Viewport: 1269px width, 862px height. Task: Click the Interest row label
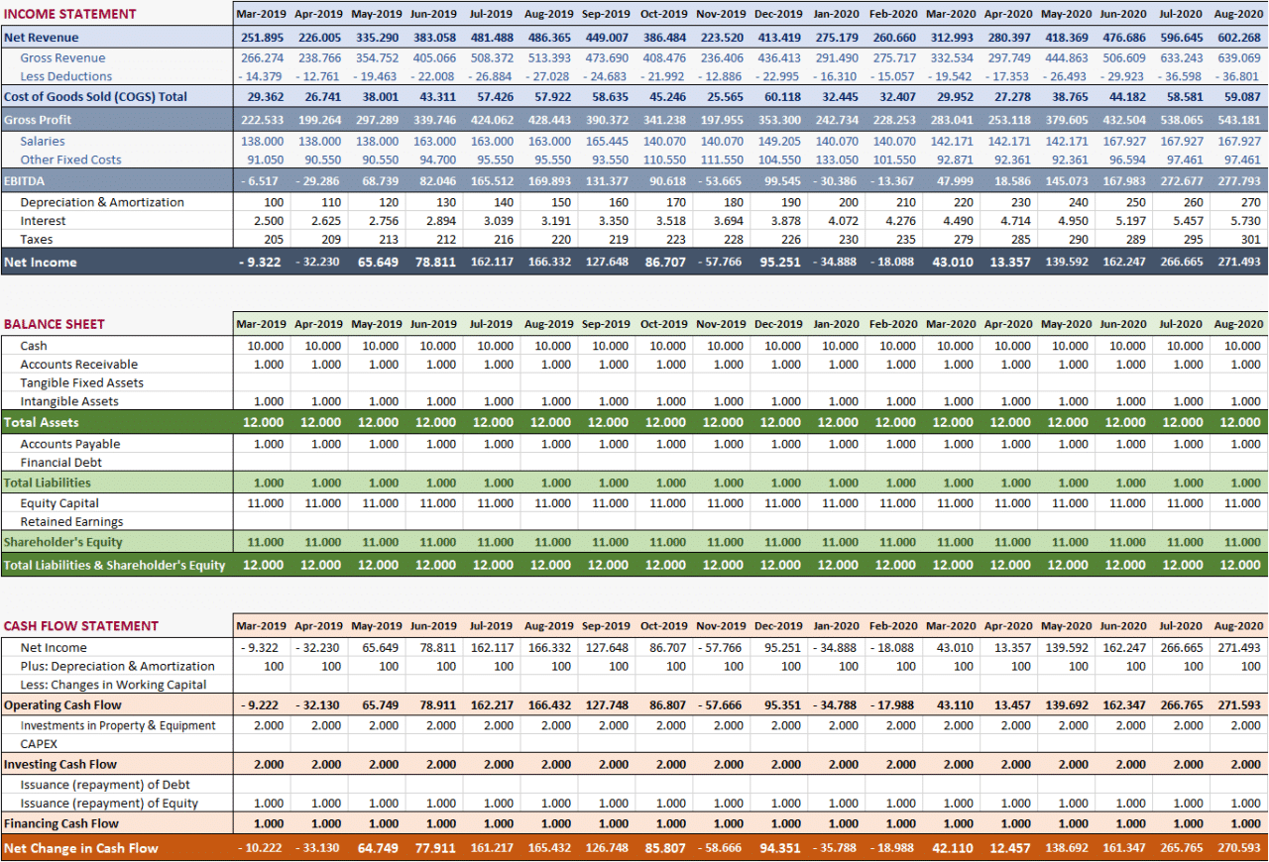[44, 221]
